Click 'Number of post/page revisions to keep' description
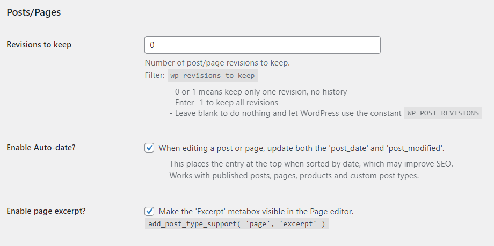The image size is (494, 246). (217, 63)
